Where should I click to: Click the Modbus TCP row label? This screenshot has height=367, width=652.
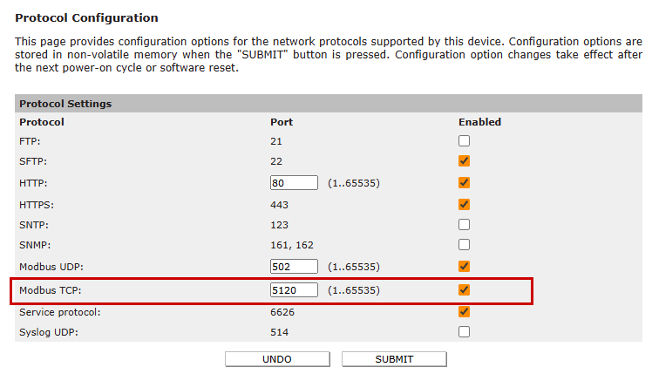coord(51,290)
